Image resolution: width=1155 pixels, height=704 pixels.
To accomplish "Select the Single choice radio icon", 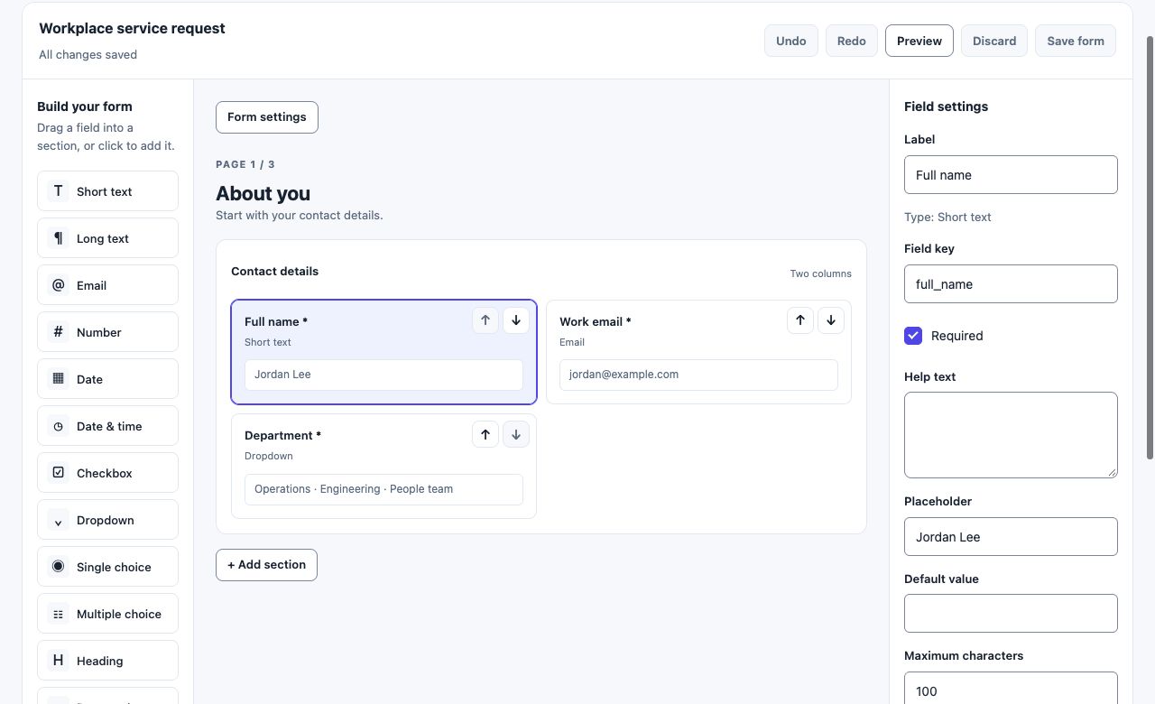I will pyautogui.click(x=58, y=567).
